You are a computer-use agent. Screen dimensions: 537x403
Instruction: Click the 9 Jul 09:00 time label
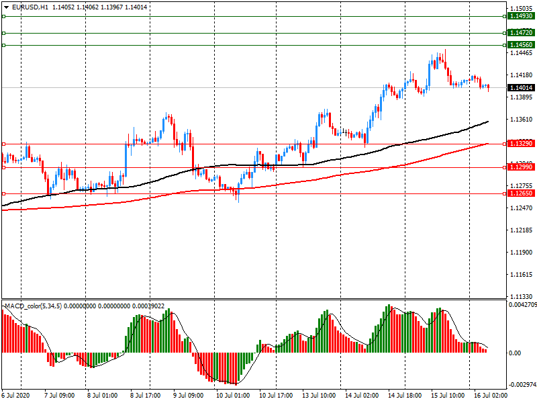click(189, 395)
